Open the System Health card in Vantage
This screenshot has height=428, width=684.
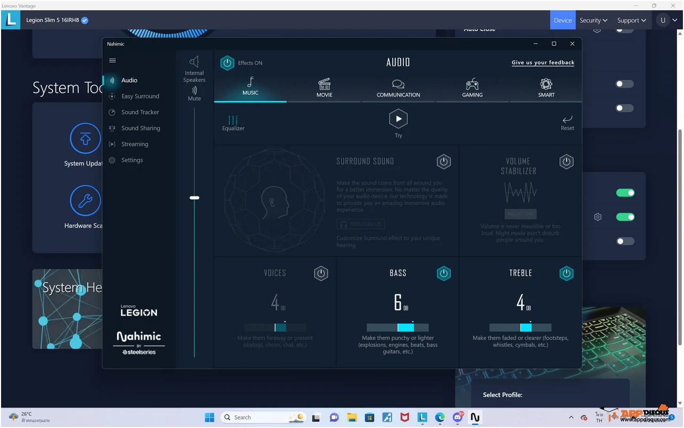pos(67,309)
